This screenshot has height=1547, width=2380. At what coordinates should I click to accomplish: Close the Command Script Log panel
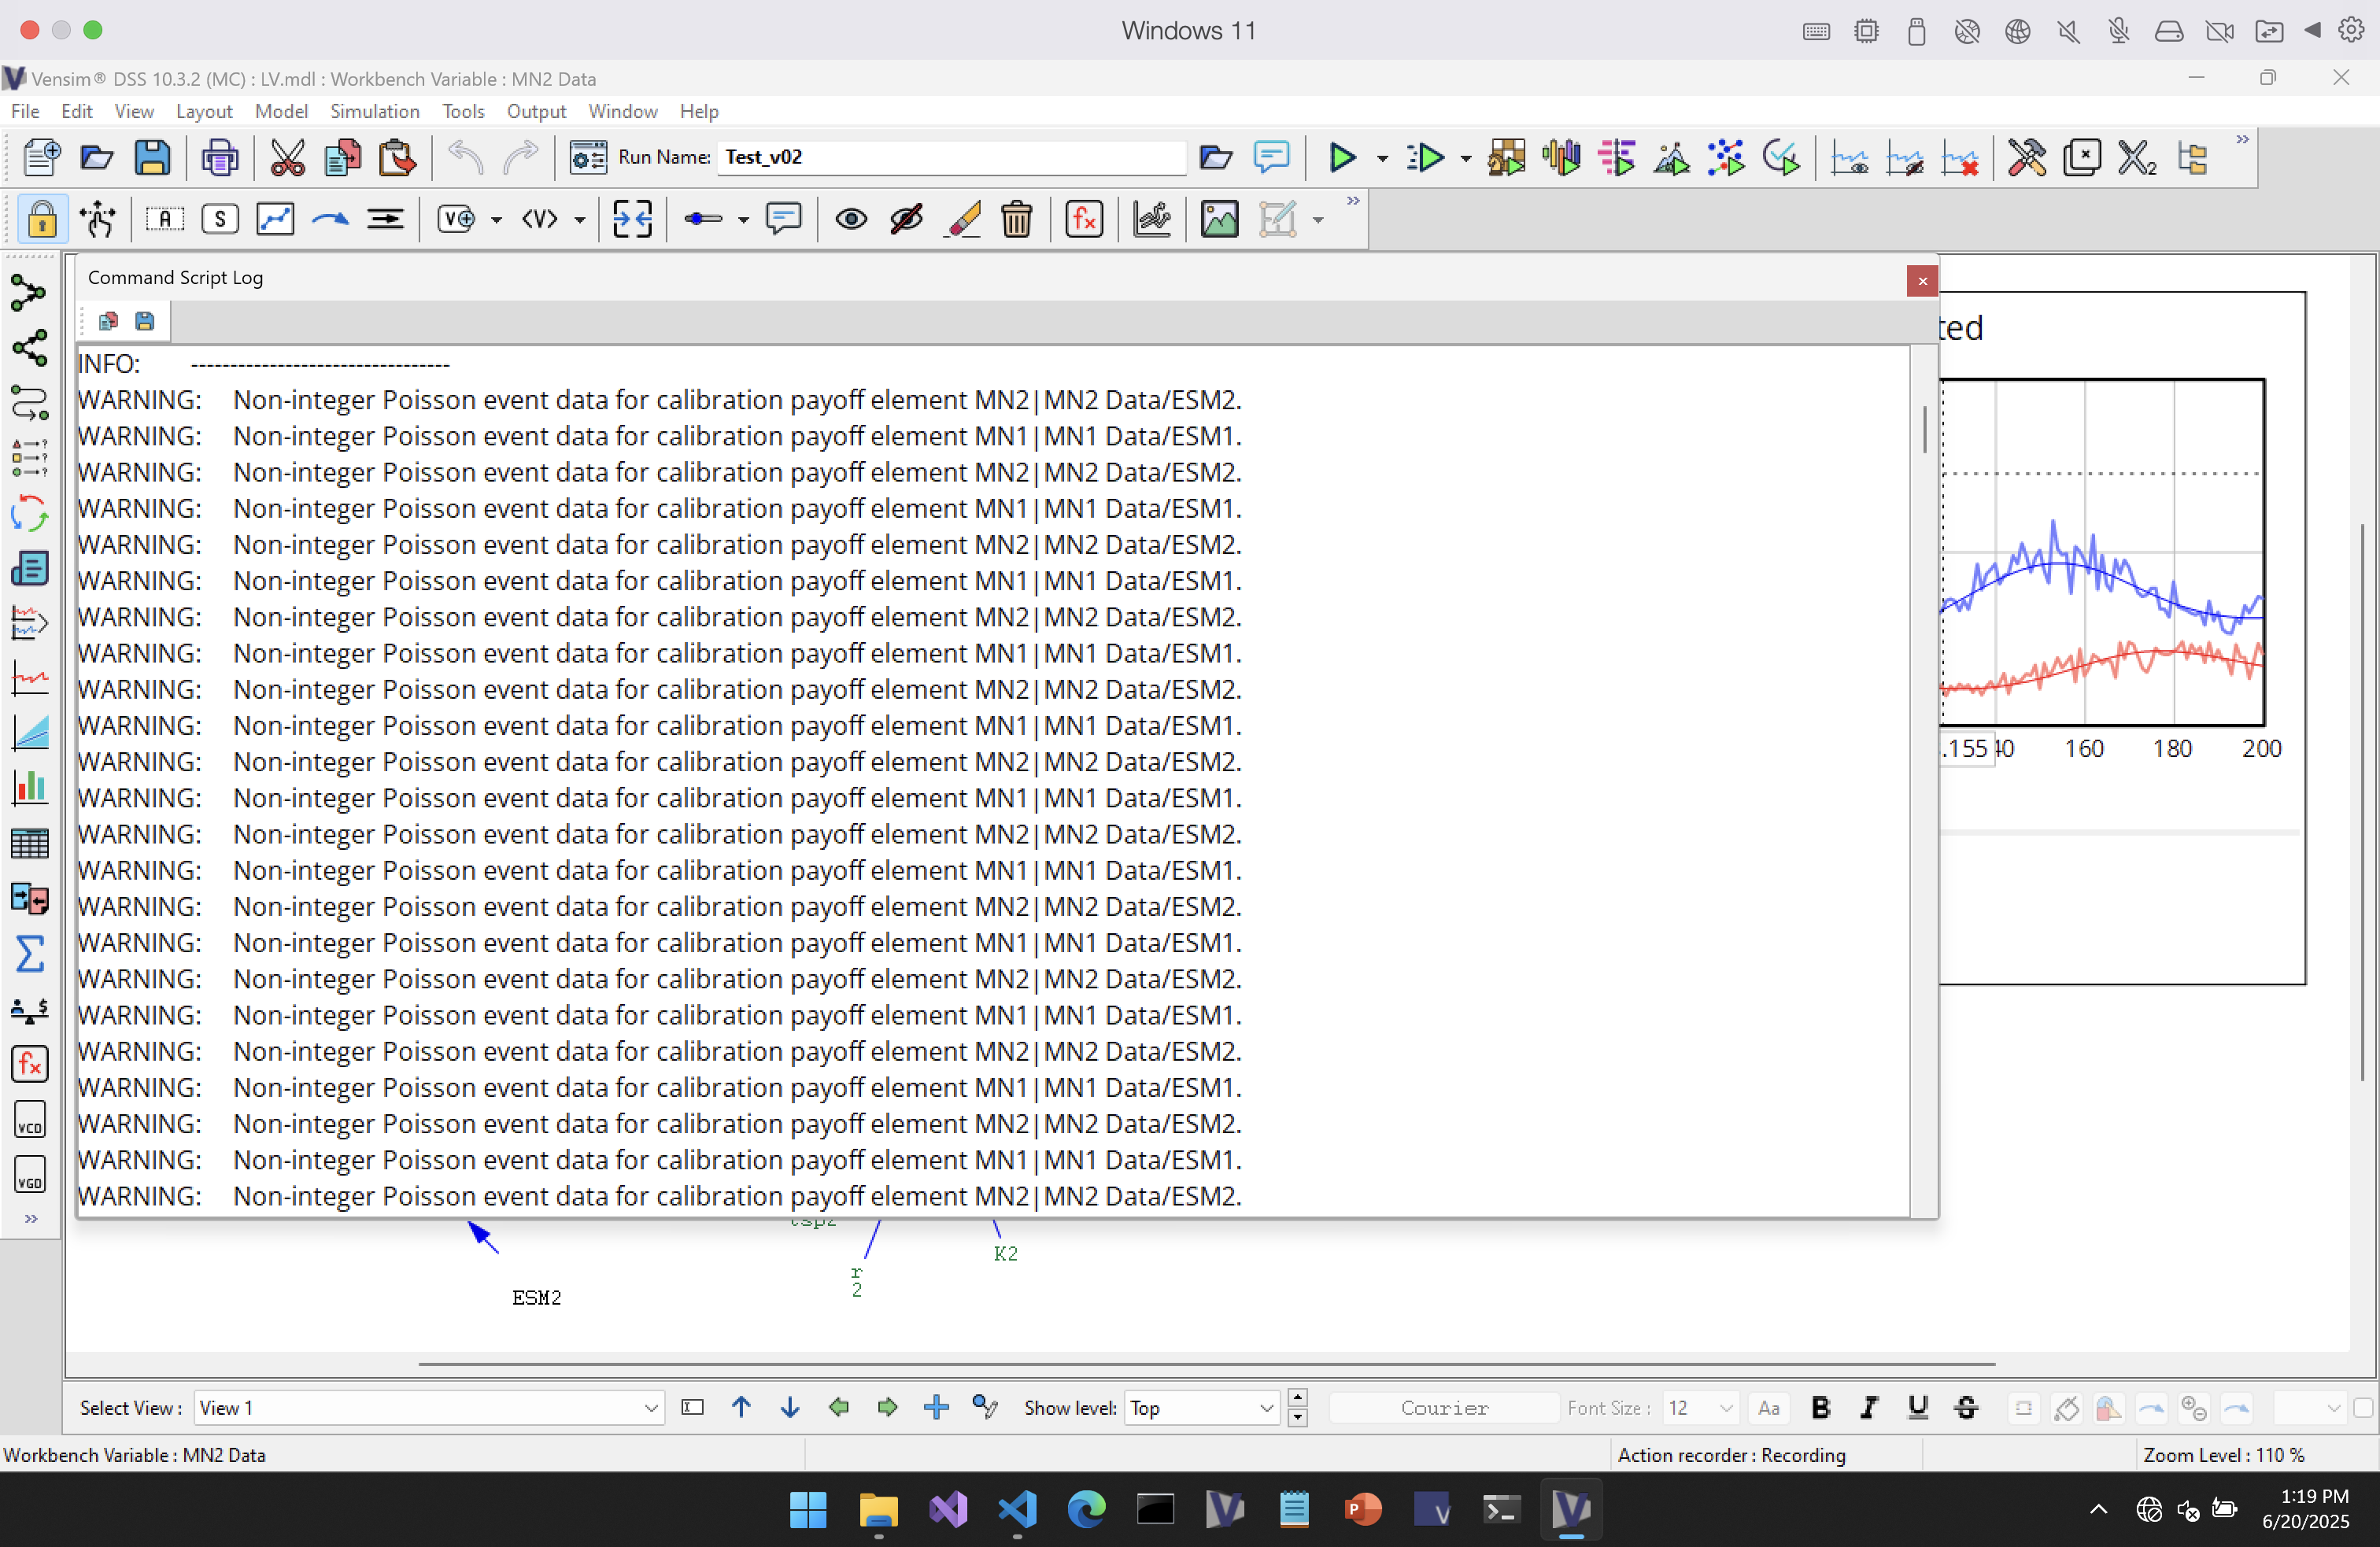tap(1922, 281)
